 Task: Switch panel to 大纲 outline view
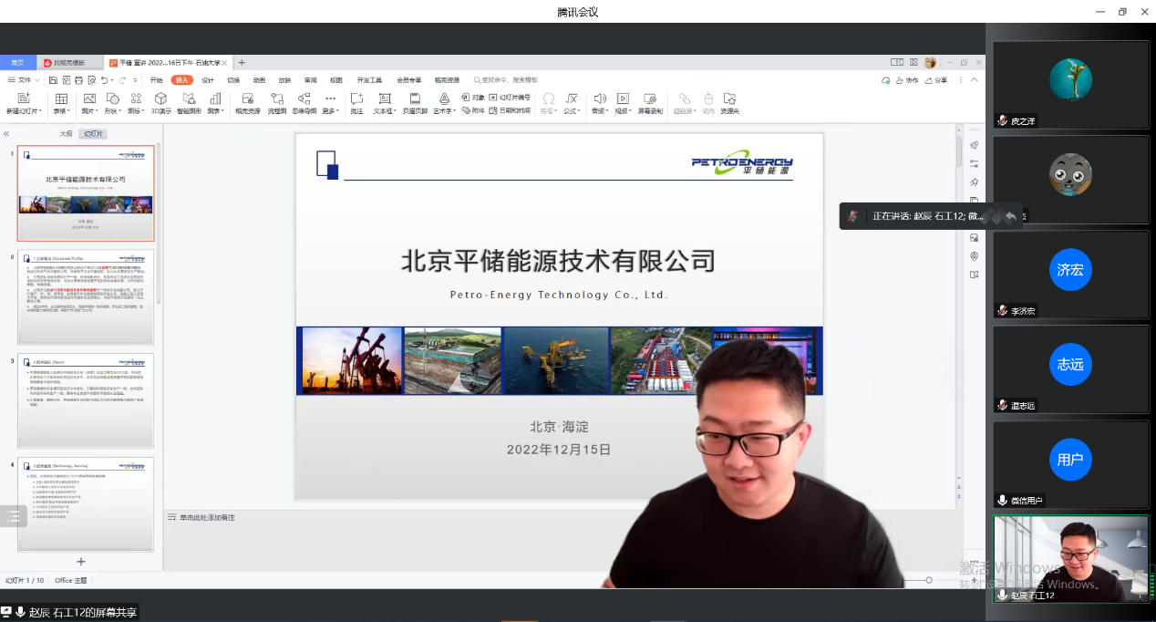pos(67,134)
